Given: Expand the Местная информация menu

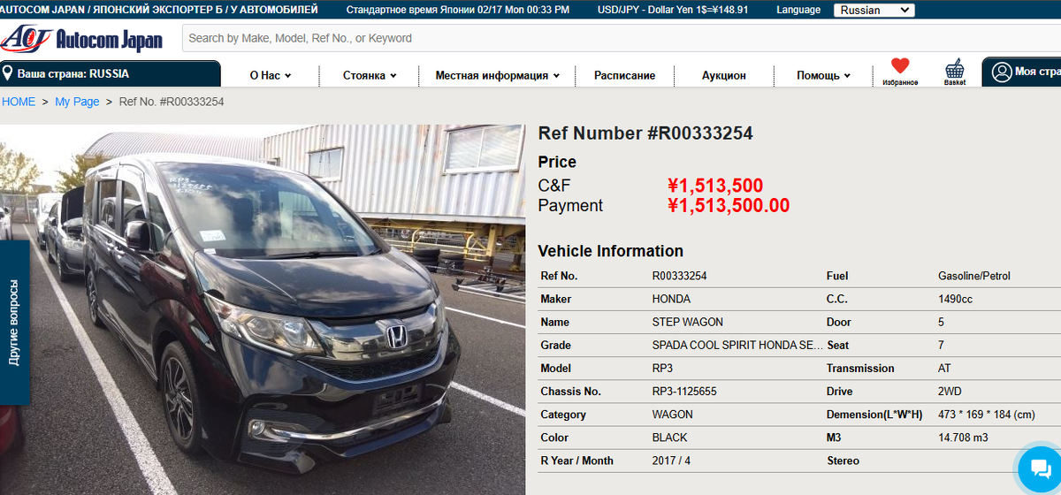Looking at the screenshot, I should (x=498, y=75).
